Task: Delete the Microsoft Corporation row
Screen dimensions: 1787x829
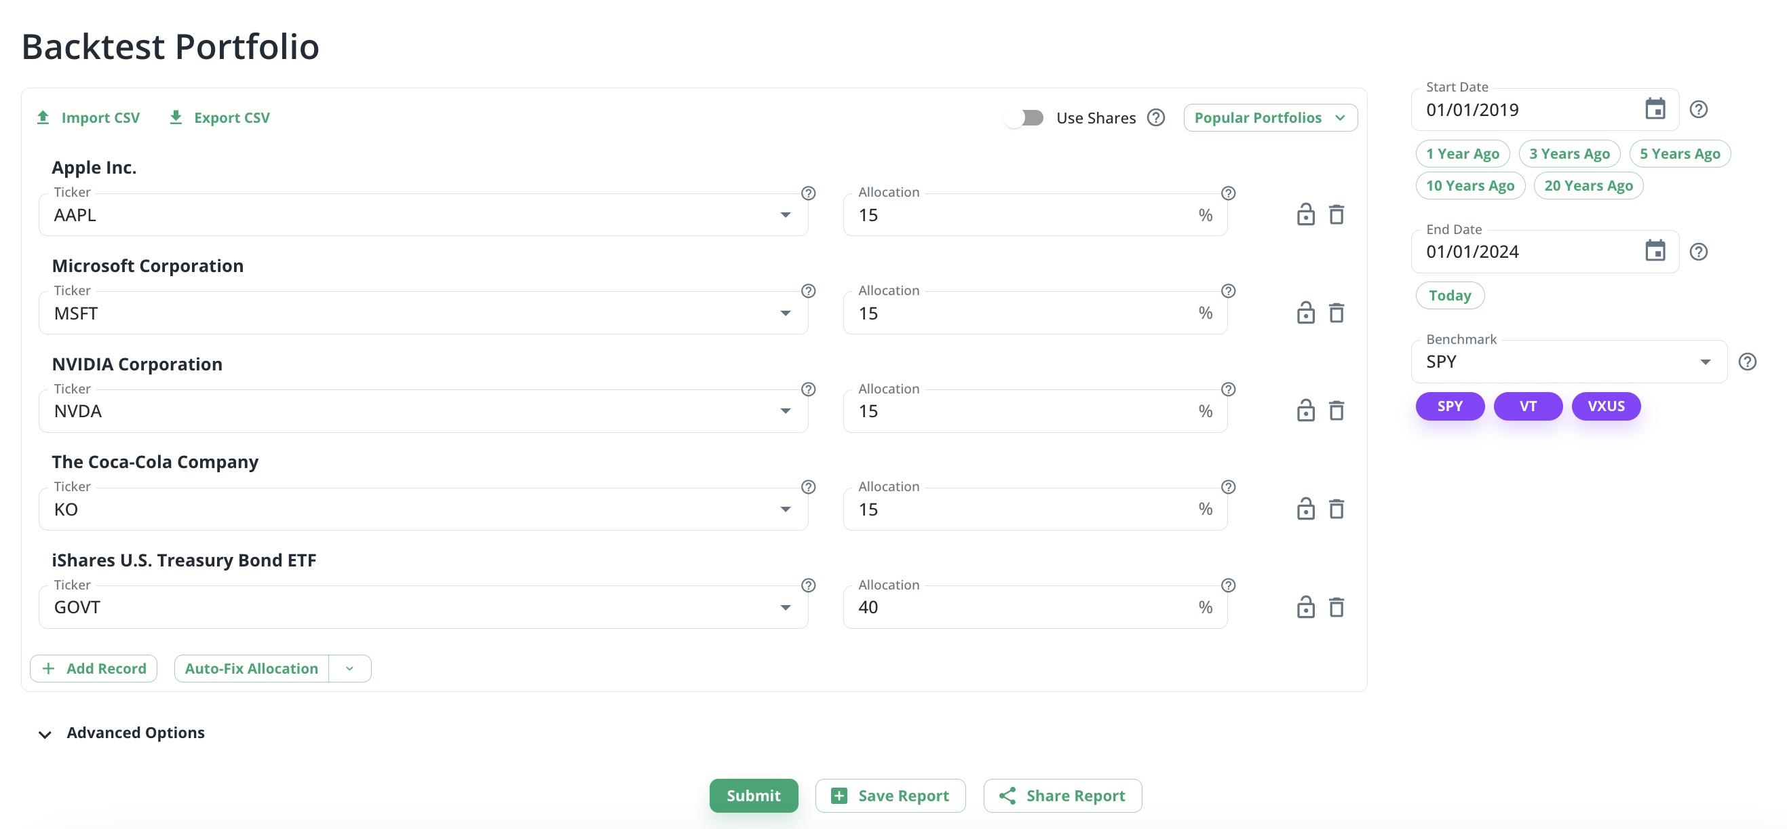Action: tap(1337, 313)
